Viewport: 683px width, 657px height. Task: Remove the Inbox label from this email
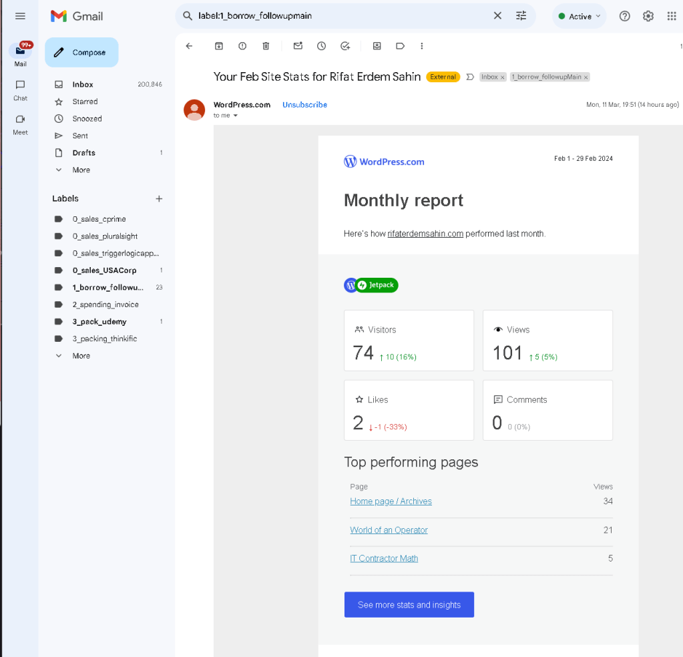point(502,77)
